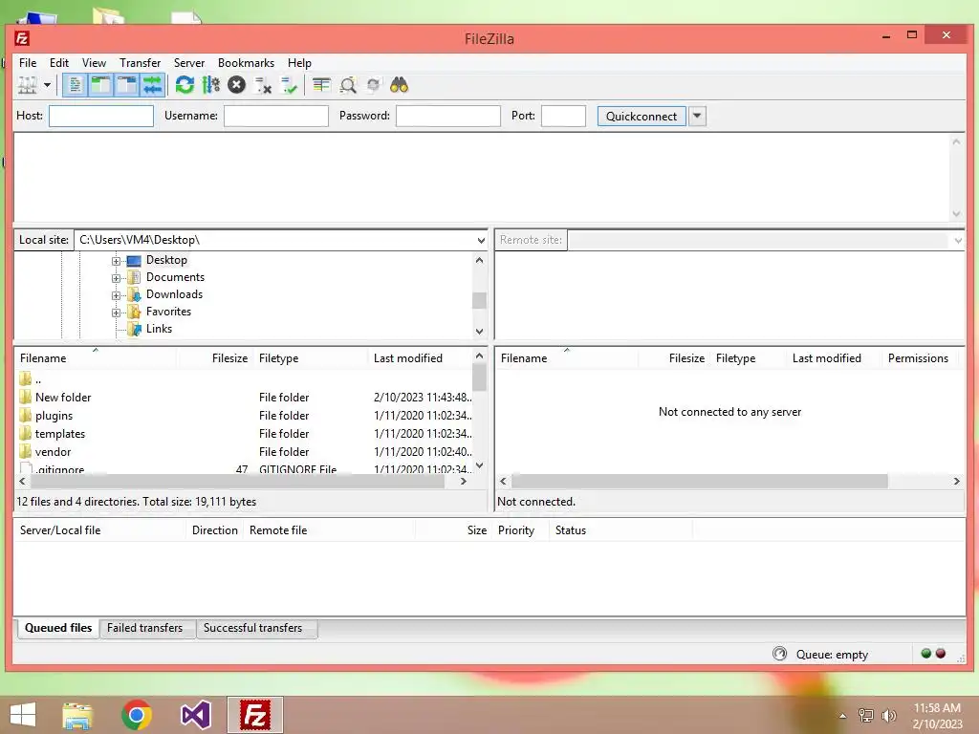Select the 'templates' folder row
979x734 pixels.
(x=242, y=434)
